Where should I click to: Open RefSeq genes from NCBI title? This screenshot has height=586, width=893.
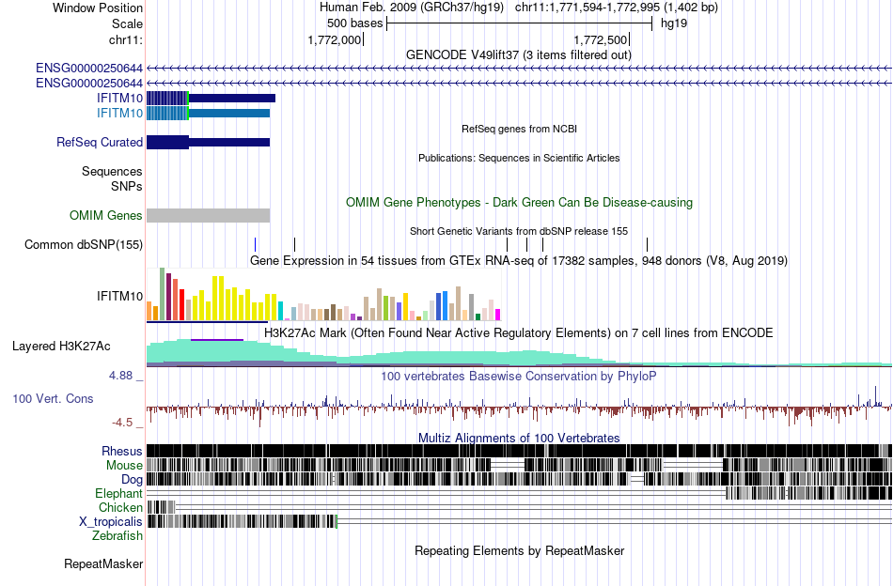tap(519, 129)
